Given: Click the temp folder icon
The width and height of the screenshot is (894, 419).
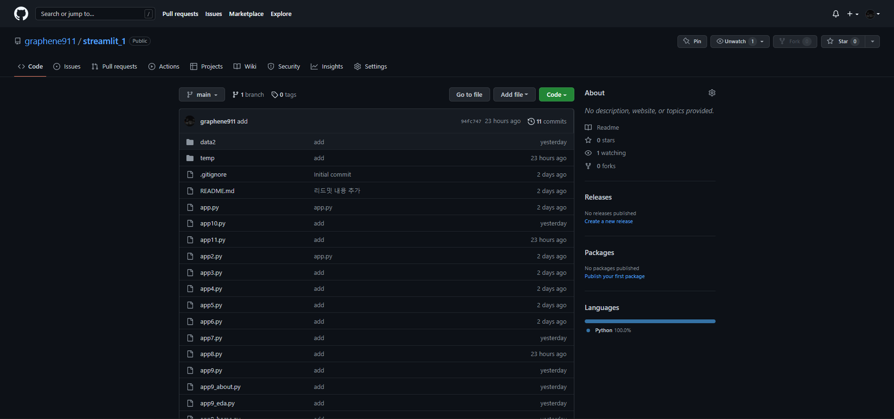Looking at the screenshot, I should coord(190,158).
